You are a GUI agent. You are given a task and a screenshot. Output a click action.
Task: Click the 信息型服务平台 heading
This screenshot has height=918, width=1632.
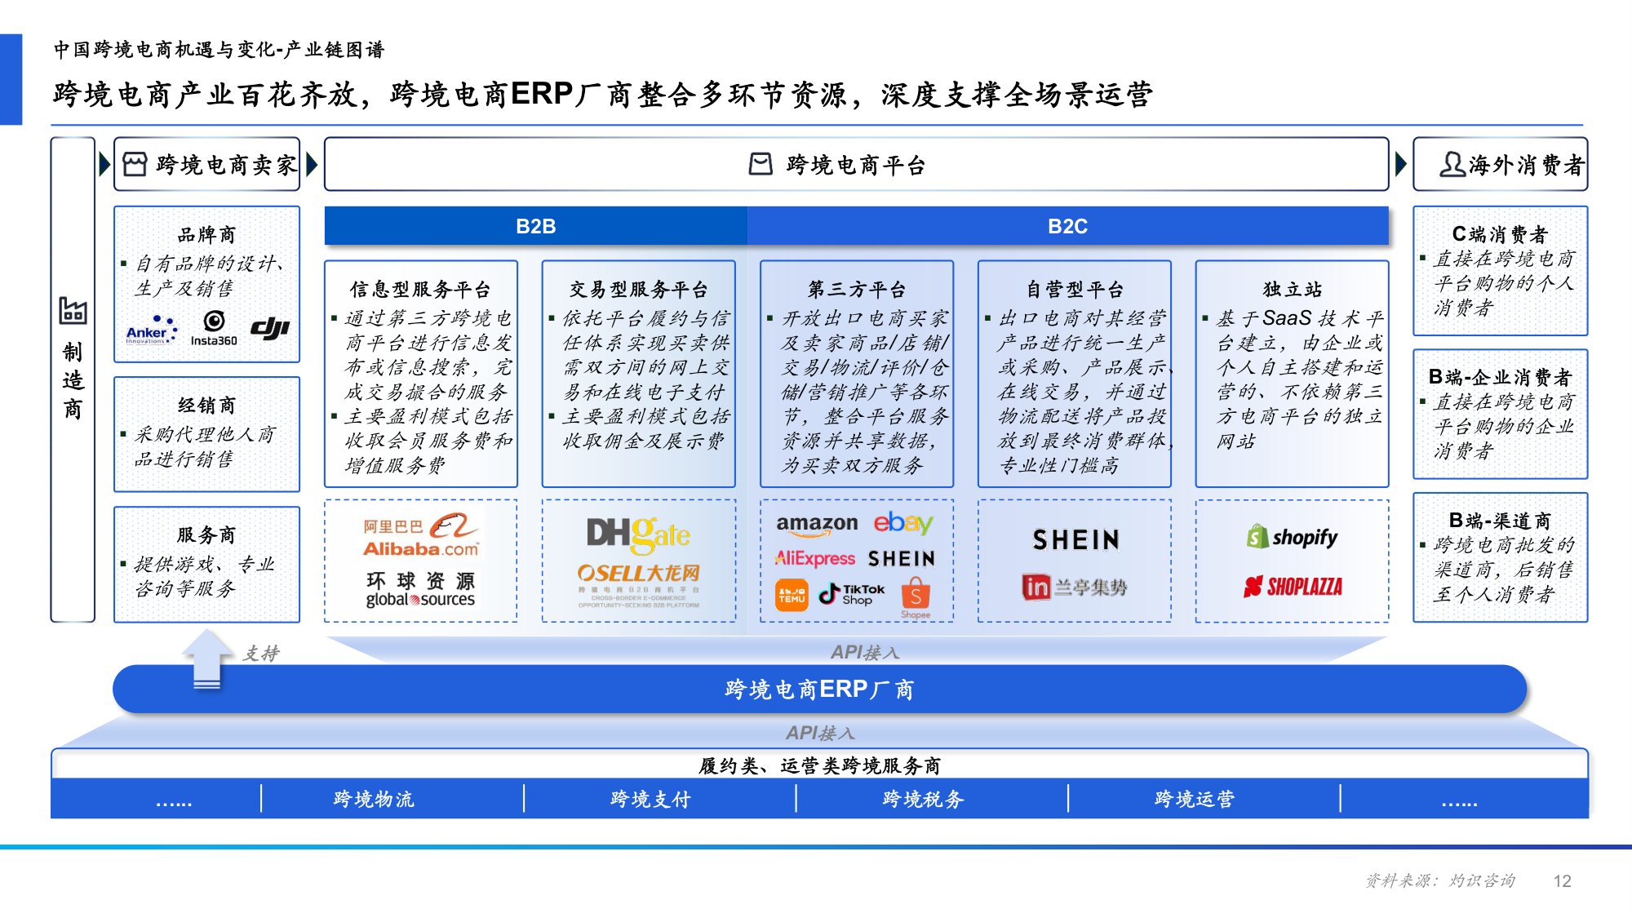pos(421,290)
